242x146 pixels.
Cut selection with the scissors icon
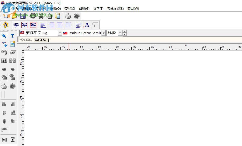(41, 16)
